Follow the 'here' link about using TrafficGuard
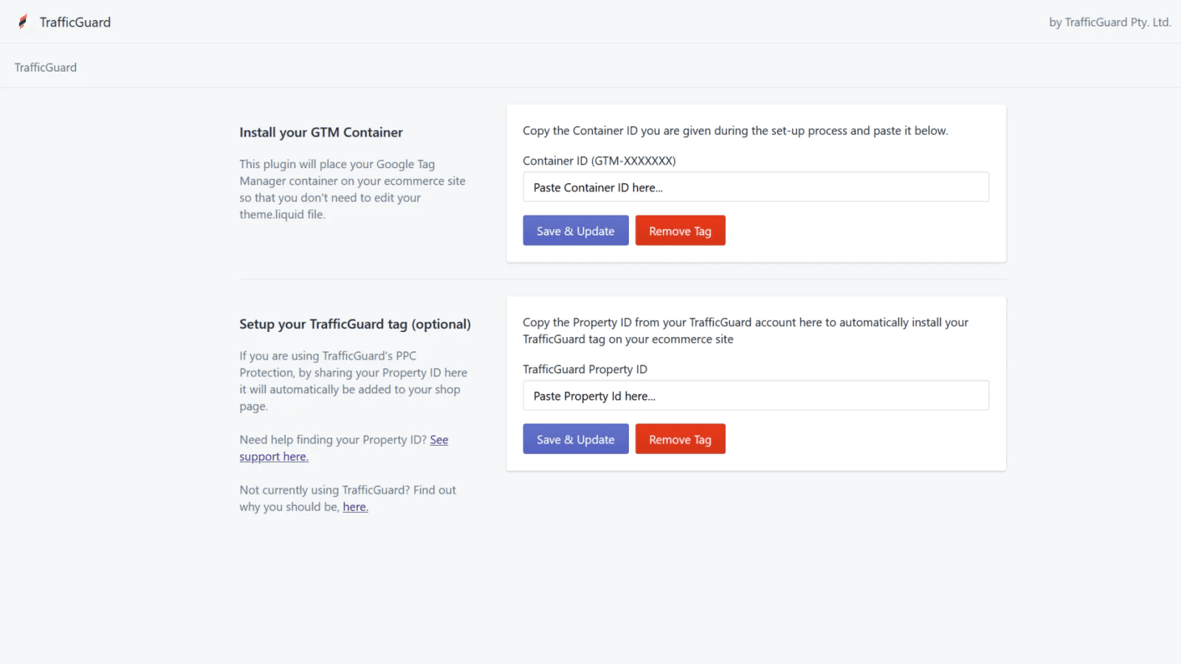This screenshot has height=664, width=1181. tap(355, 507)
